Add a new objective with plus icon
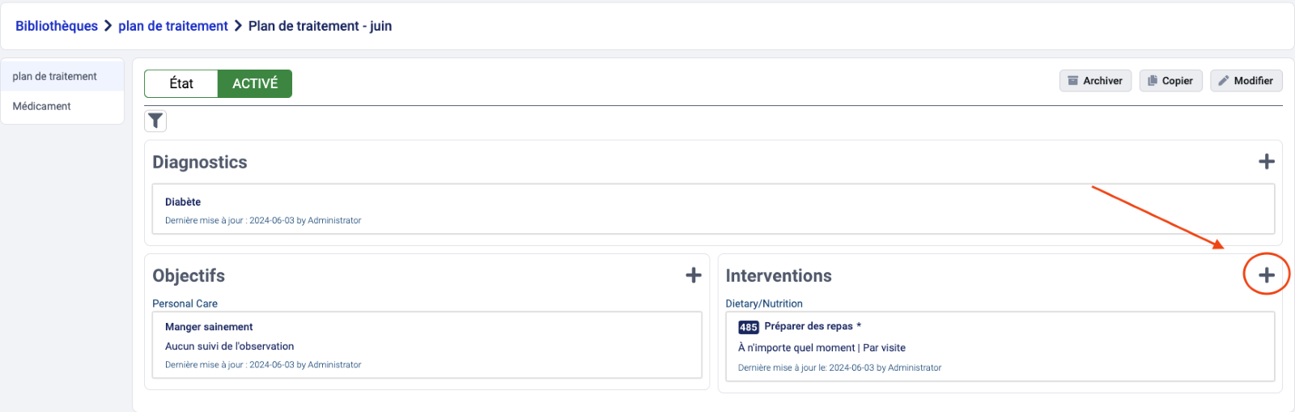 (x=694, y=275)
